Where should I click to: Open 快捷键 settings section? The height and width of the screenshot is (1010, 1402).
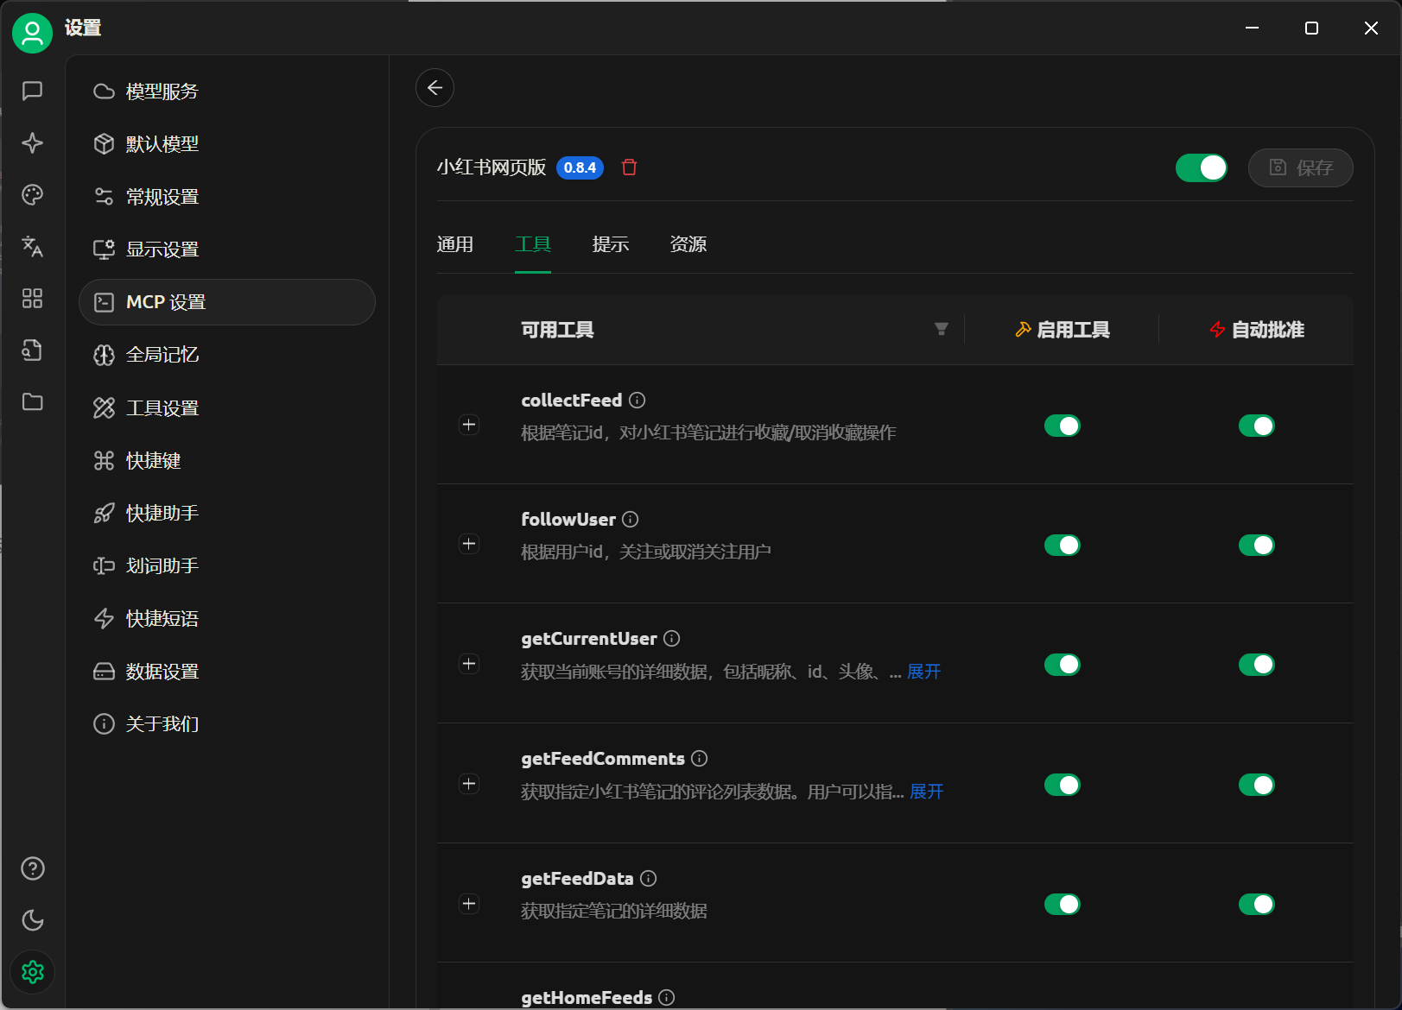227,460
